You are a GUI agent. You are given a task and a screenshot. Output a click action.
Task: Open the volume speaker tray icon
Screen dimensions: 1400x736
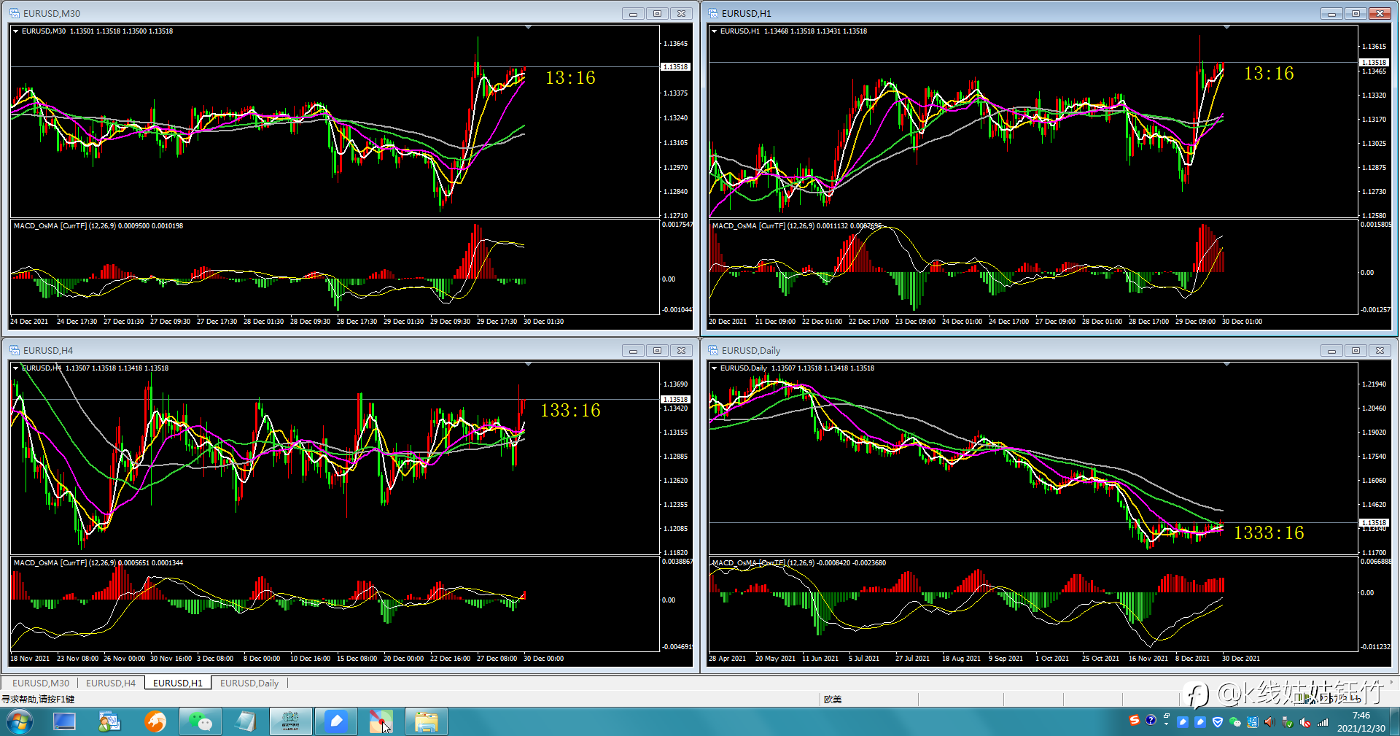pyautogui.click(x=1269, y=721)
